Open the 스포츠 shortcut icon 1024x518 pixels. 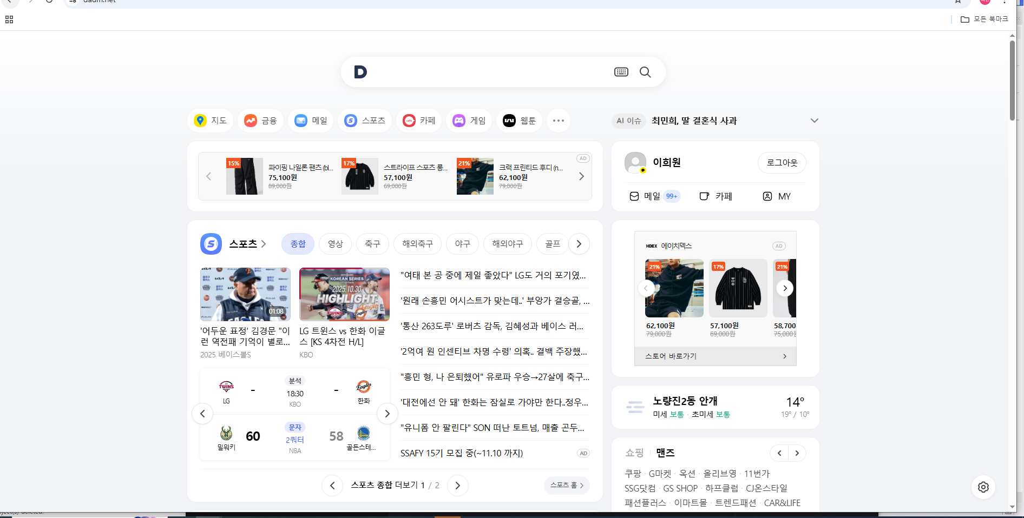(x=365, y=121)
